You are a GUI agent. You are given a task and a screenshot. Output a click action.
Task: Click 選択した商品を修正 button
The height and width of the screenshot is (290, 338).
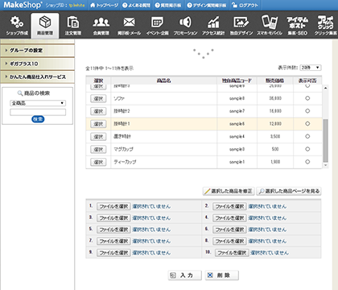[229, 191]
